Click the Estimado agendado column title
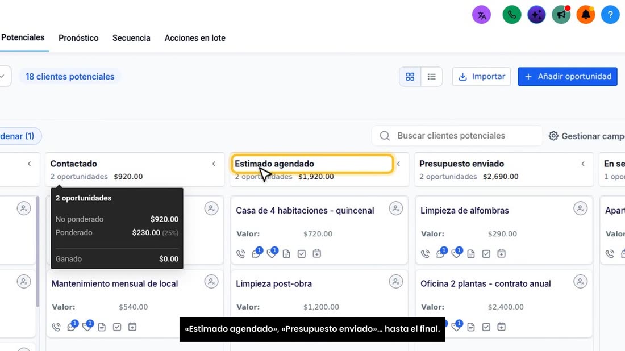This screenshot has width=625, height=351. (274, 164)
